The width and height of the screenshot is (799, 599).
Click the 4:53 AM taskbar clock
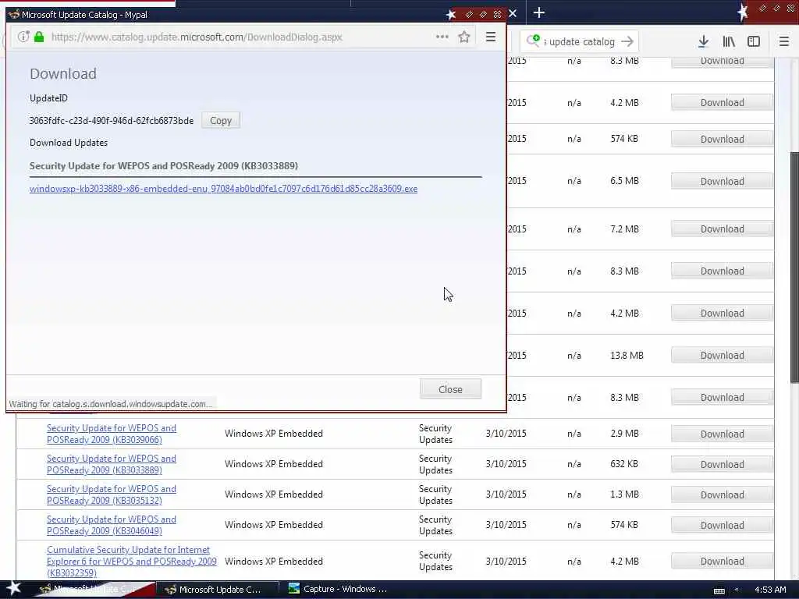point(770,590)
